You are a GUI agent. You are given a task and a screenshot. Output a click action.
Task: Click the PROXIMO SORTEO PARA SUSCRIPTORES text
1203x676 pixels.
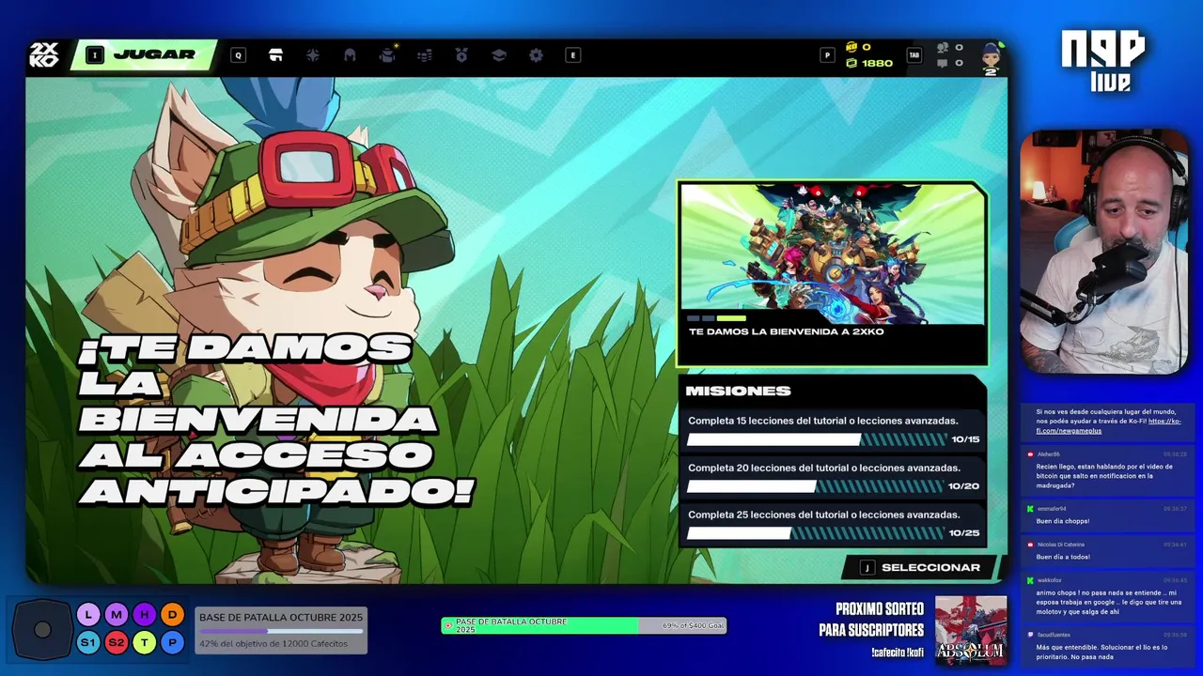(x=871, y=620)
